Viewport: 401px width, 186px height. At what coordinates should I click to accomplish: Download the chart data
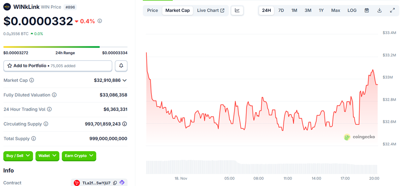pyautogui.click(x=380, y=10)
